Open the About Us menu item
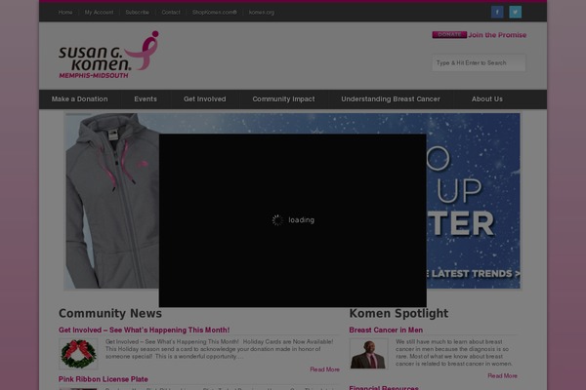The image size is (586, 390). coord(487,98)
